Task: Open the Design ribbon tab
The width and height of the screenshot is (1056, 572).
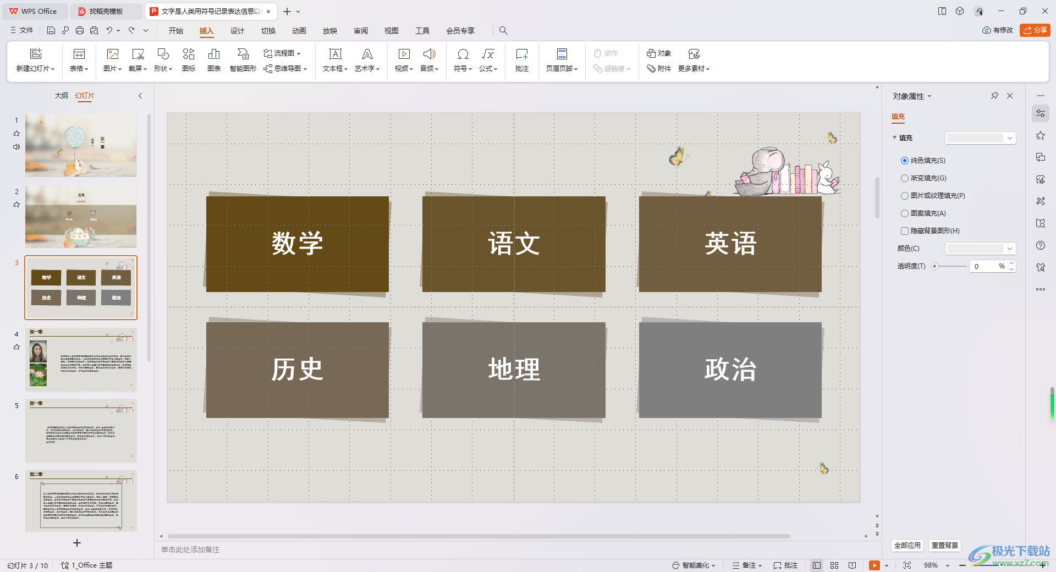Action: (238, 31)
